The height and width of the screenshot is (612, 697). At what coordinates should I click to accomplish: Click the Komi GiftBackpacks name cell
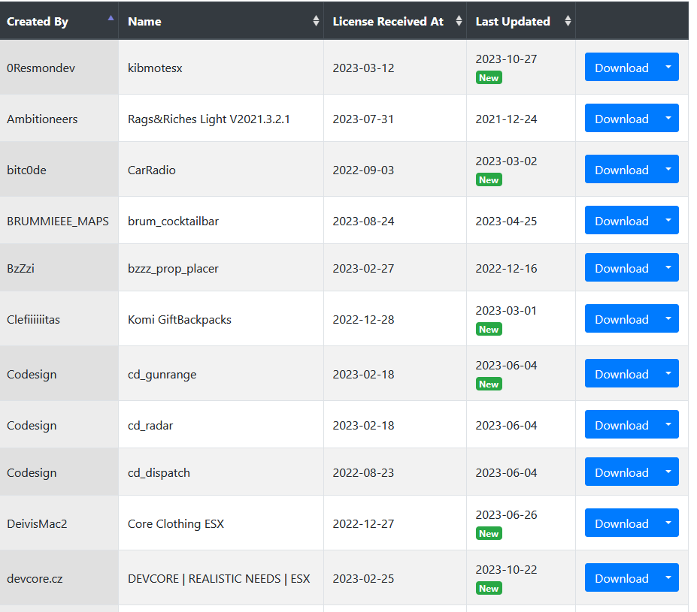click(x=221, y=319)
